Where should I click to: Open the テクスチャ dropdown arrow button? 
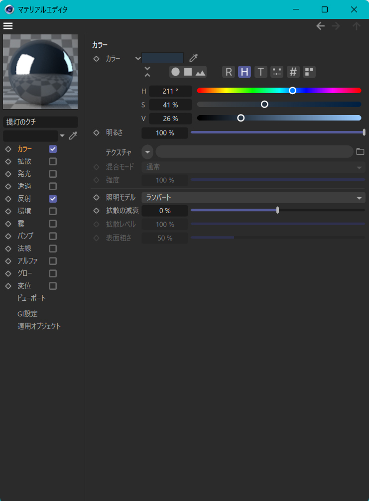(147, 151)
